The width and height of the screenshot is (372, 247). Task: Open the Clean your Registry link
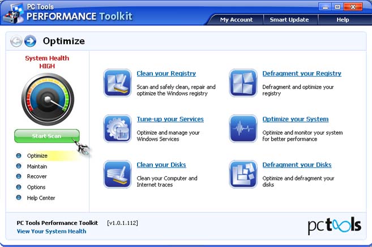(166, 73)
